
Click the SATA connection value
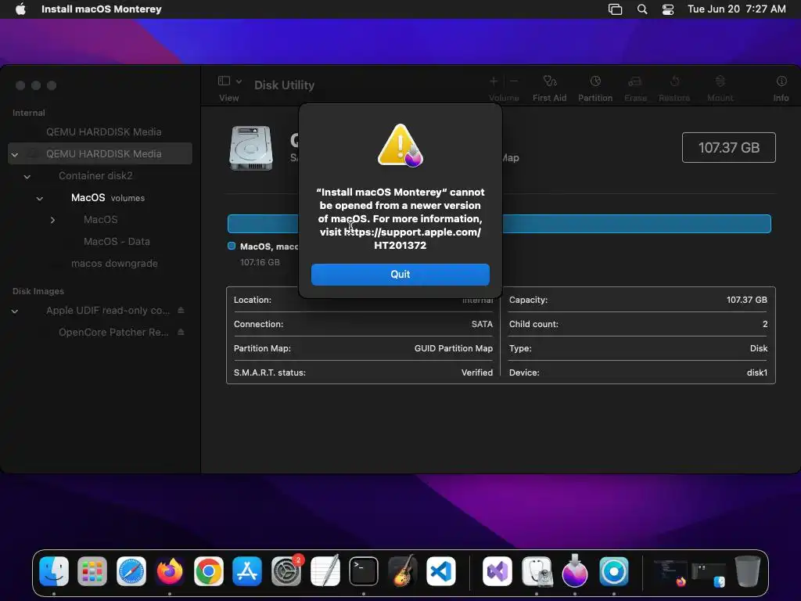coord(482,324)
